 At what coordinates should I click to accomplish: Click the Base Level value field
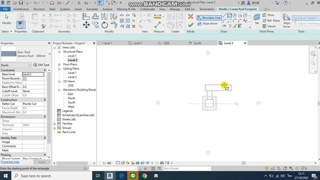(x=33, y=74)
